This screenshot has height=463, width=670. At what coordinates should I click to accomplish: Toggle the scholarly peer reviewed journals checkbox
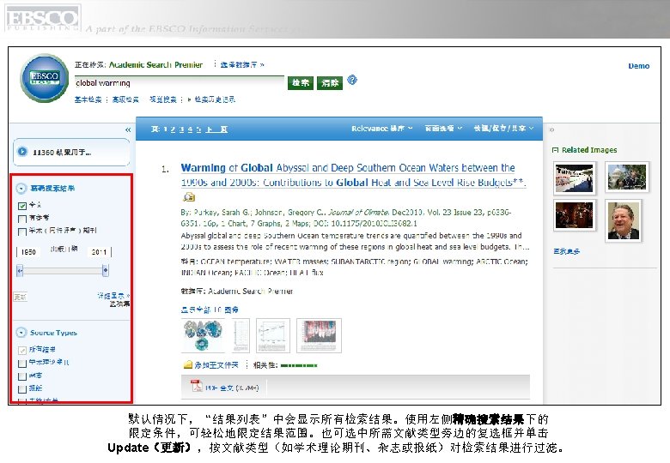pos(22,231)
